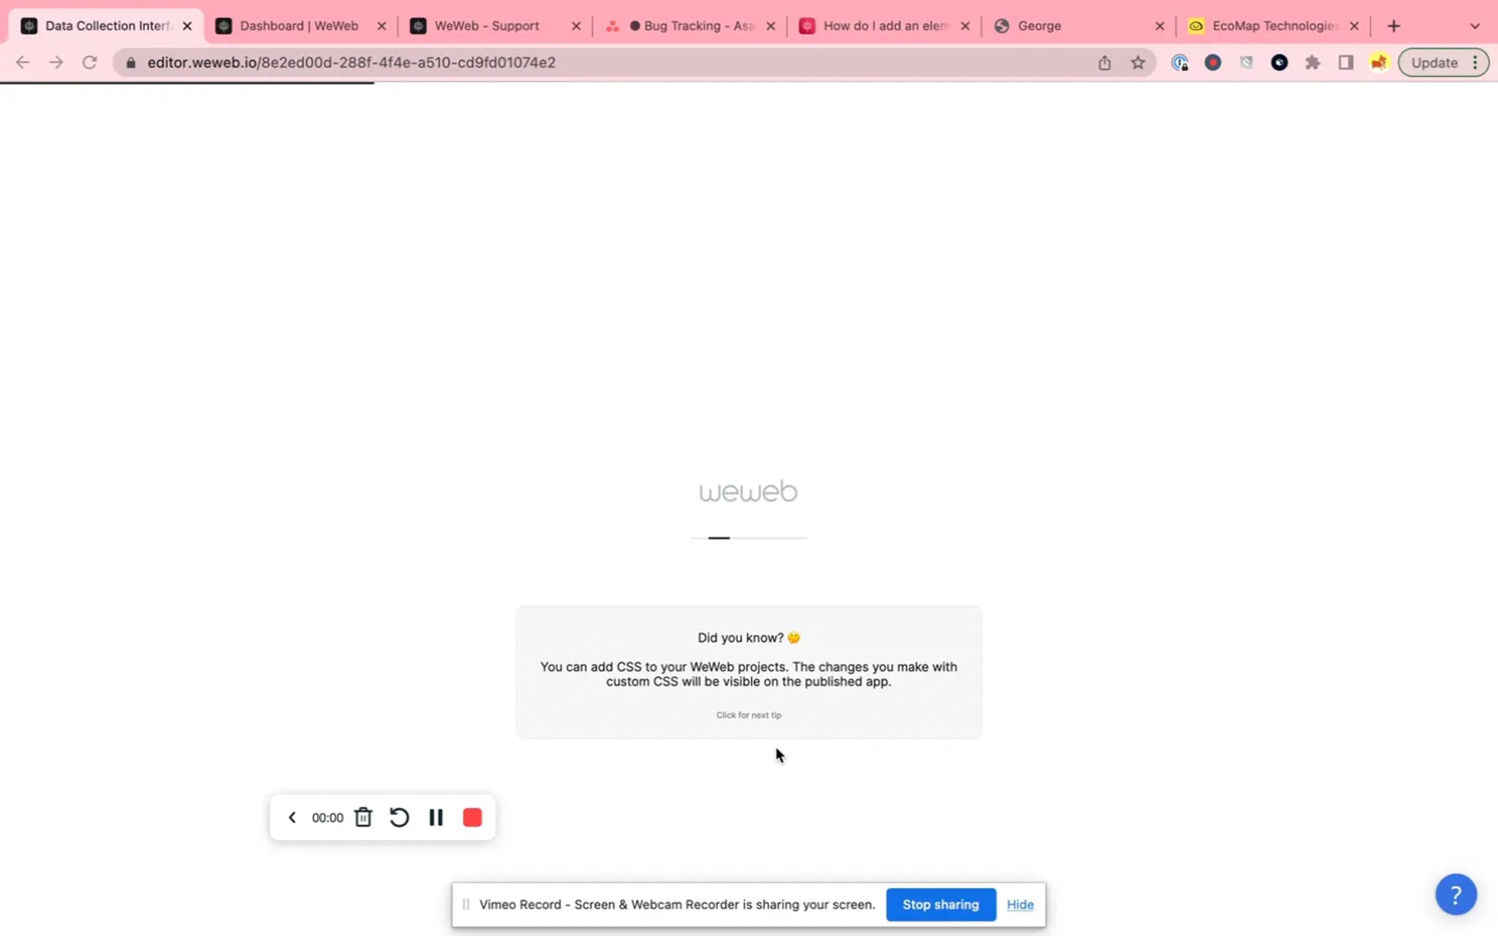Toggle the browser side panel
Screen dimensions: 1498x936
pyautogui.click(x=1346, y=62)
